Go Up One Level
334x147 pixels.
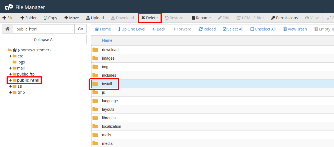pyautogui.click(x=131, y=29)
